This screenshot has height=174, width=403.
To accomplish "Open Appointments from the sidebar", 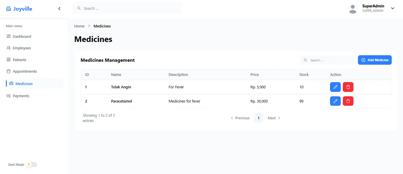I will click(x=25, y=71).
